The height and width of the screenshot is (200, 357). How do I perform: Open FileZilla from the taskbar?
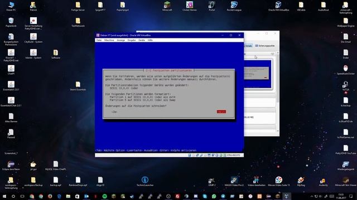coord(177,196)
